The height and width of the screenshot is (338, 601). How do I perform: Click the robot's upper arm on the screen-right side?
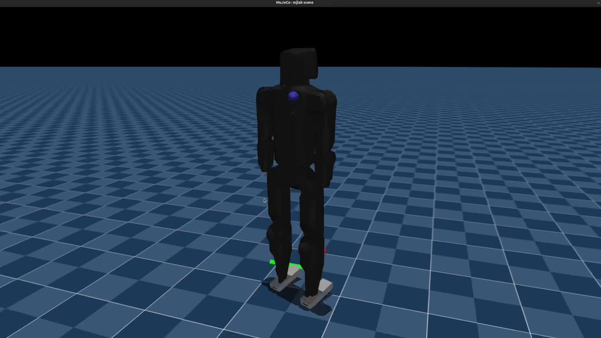click(329, 125)
